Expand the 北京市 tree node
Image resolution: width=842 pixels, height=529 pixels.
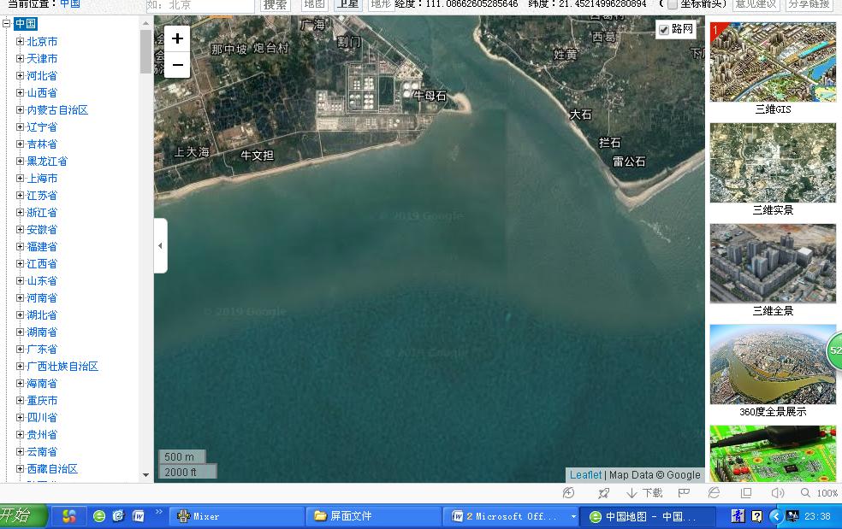[x=20, y=41]
